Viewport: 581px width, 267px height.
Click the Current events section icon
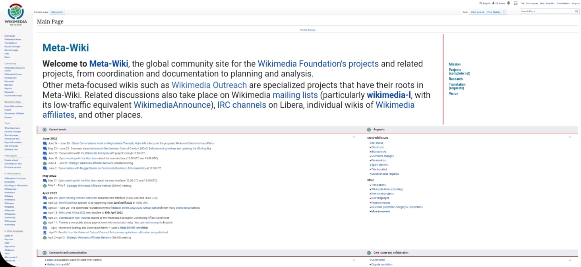point(45,130)
